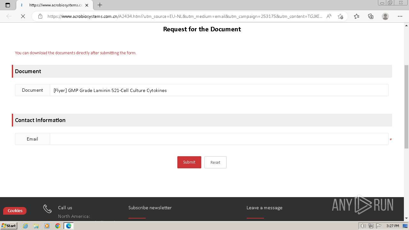409x230 pixels.
Task: Open Read aloud icon in address bar
Action: click(329, 16)
